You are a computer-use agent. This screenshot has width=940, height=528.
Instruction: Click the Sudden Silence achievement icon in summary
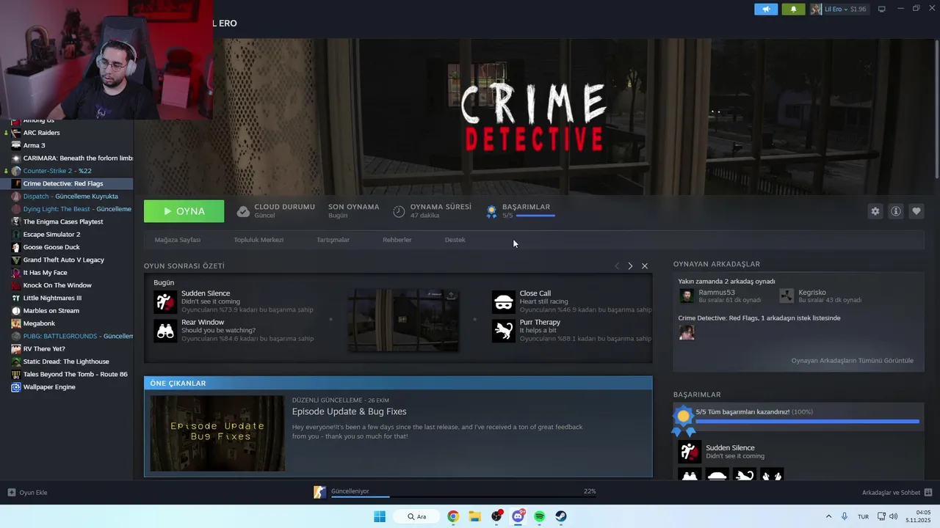(165, 301)
